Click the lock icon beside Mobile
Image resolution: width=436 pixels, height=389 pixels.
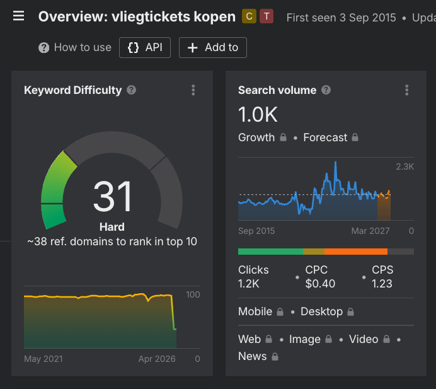click(280, 311)
